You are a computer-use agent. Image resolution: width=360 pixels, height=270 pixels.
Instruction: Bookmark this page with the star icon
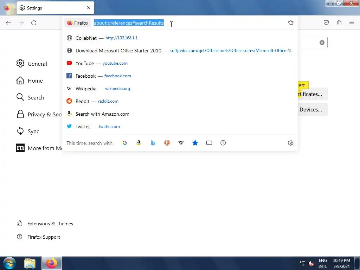click(x=291, y=22)
